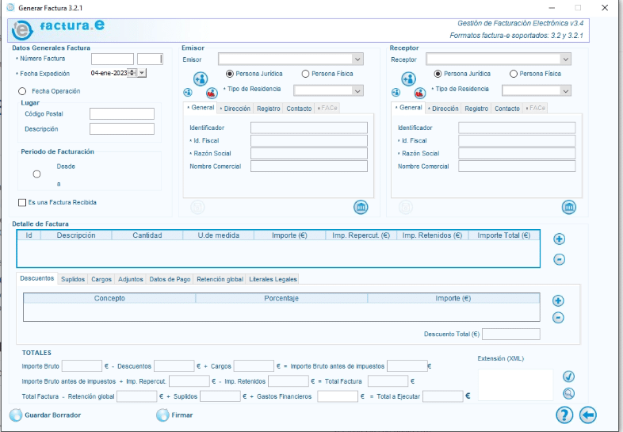Click the Emisor bank building icon
The width and height of the screenshot is (623, 432).
coord(361,207)
